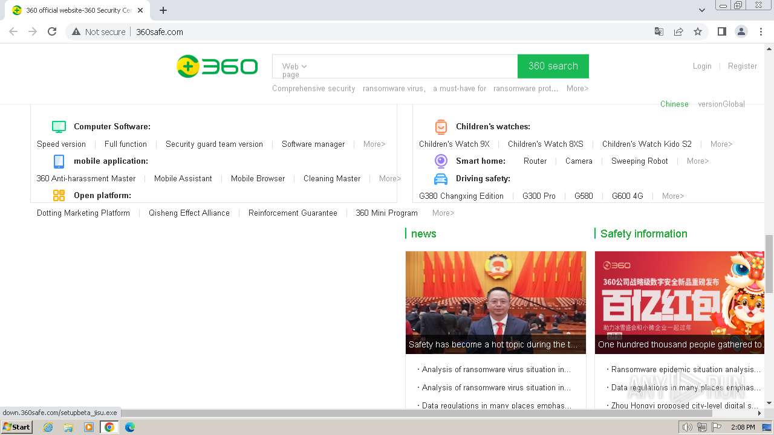Open Internet Explorer in taskbar
The width and height of the screenshot is (774, 435).
[48, 427]
